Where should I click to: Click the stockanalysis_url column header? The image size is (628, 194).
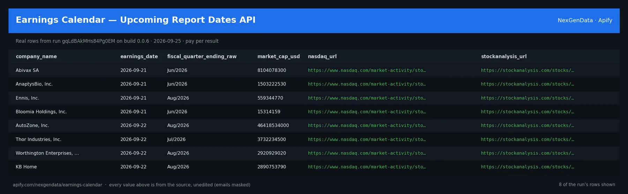(504, 57)
